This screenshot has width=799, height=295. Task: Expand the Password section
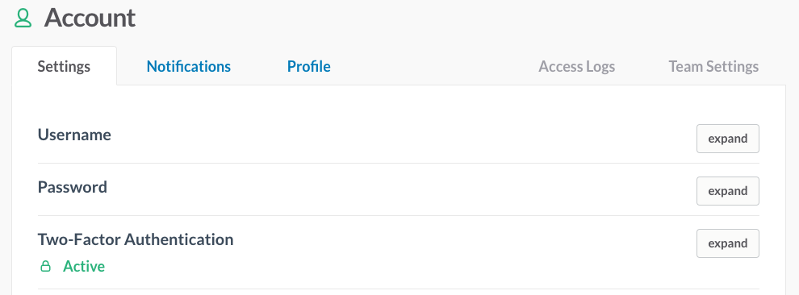tap(728, 191)
